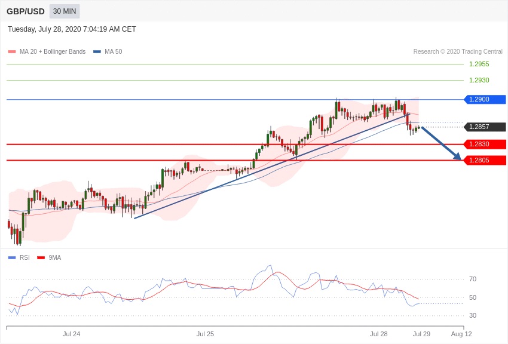Click the RSI 30 level label

click(473, 315)
